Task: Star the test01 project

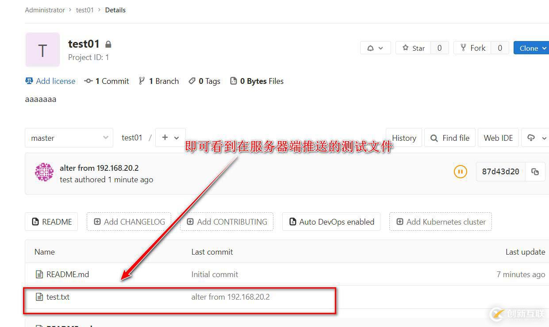Action: coord(413,48)
